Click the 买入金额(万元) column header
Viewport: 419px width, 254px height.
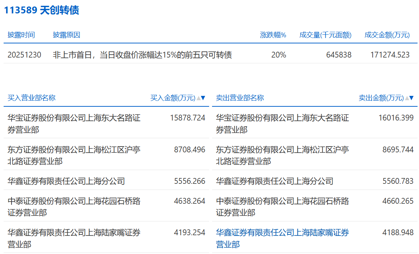coord(173,98)
